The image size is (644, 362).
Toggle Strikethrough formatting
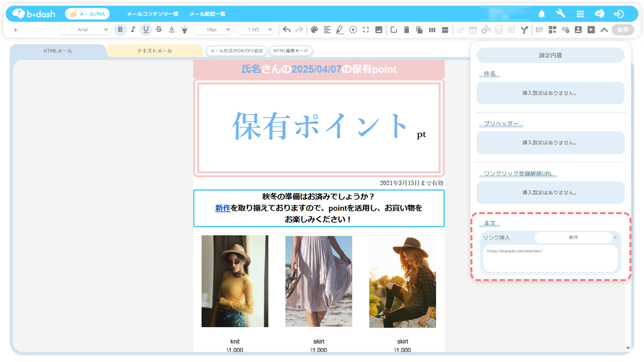click(x=159, y=30)
